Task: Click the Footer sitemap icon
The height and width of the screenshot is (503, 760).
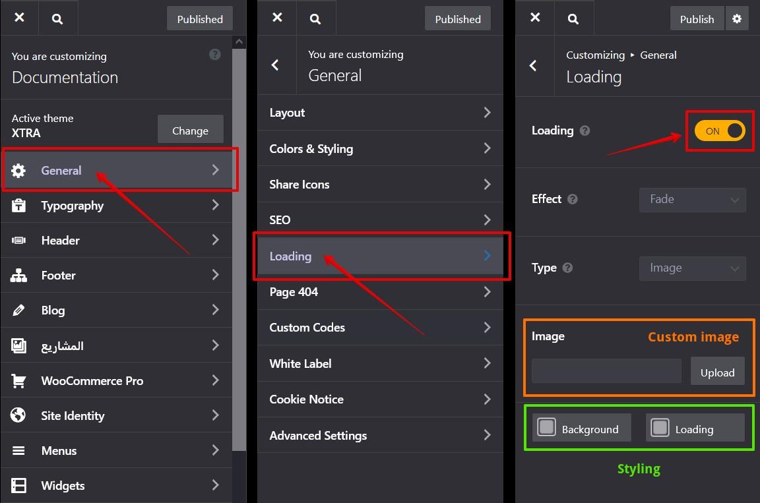Action: pyautogui.click(x=18, y=276)
